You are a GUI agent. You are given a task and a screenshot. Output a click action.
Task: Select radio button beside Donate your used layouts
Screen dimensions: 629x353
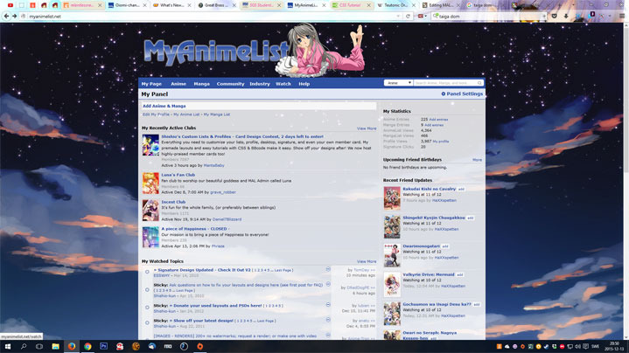click(x=147, y=308)
